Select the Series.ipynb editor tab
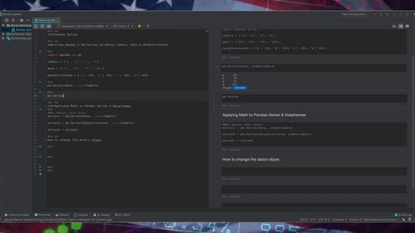The height and width of the screenshot is (233, 415). (45, 20)
